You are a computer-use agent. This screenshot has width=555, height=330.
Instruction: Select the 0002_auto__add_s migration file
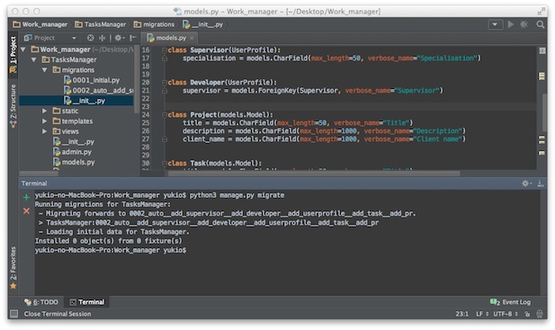point(98,90)
